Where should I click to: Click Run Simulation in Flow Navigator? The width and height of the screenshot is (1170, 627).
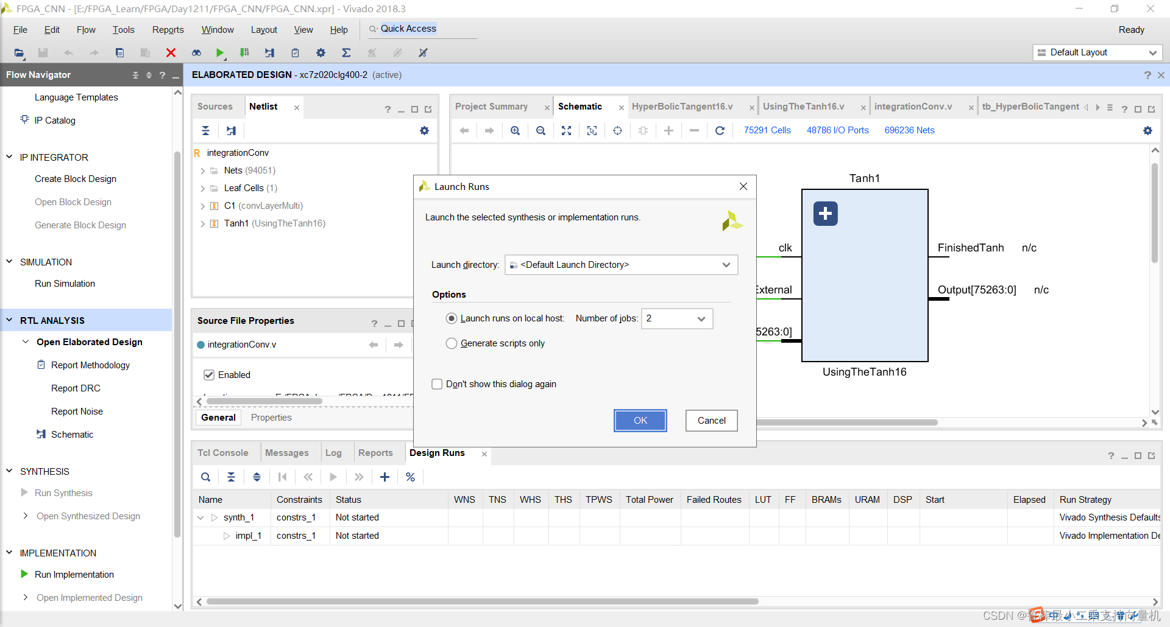(65, 284)
